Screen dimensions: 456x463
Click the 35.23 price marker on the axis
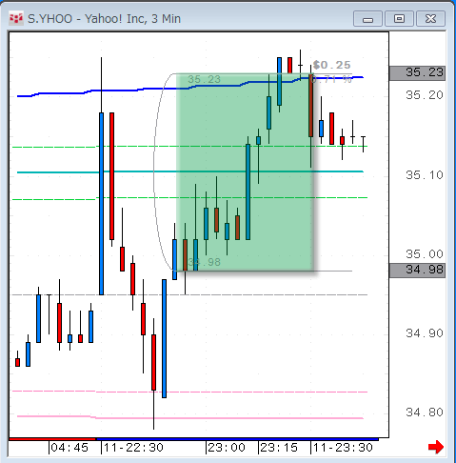pos(417,73)
